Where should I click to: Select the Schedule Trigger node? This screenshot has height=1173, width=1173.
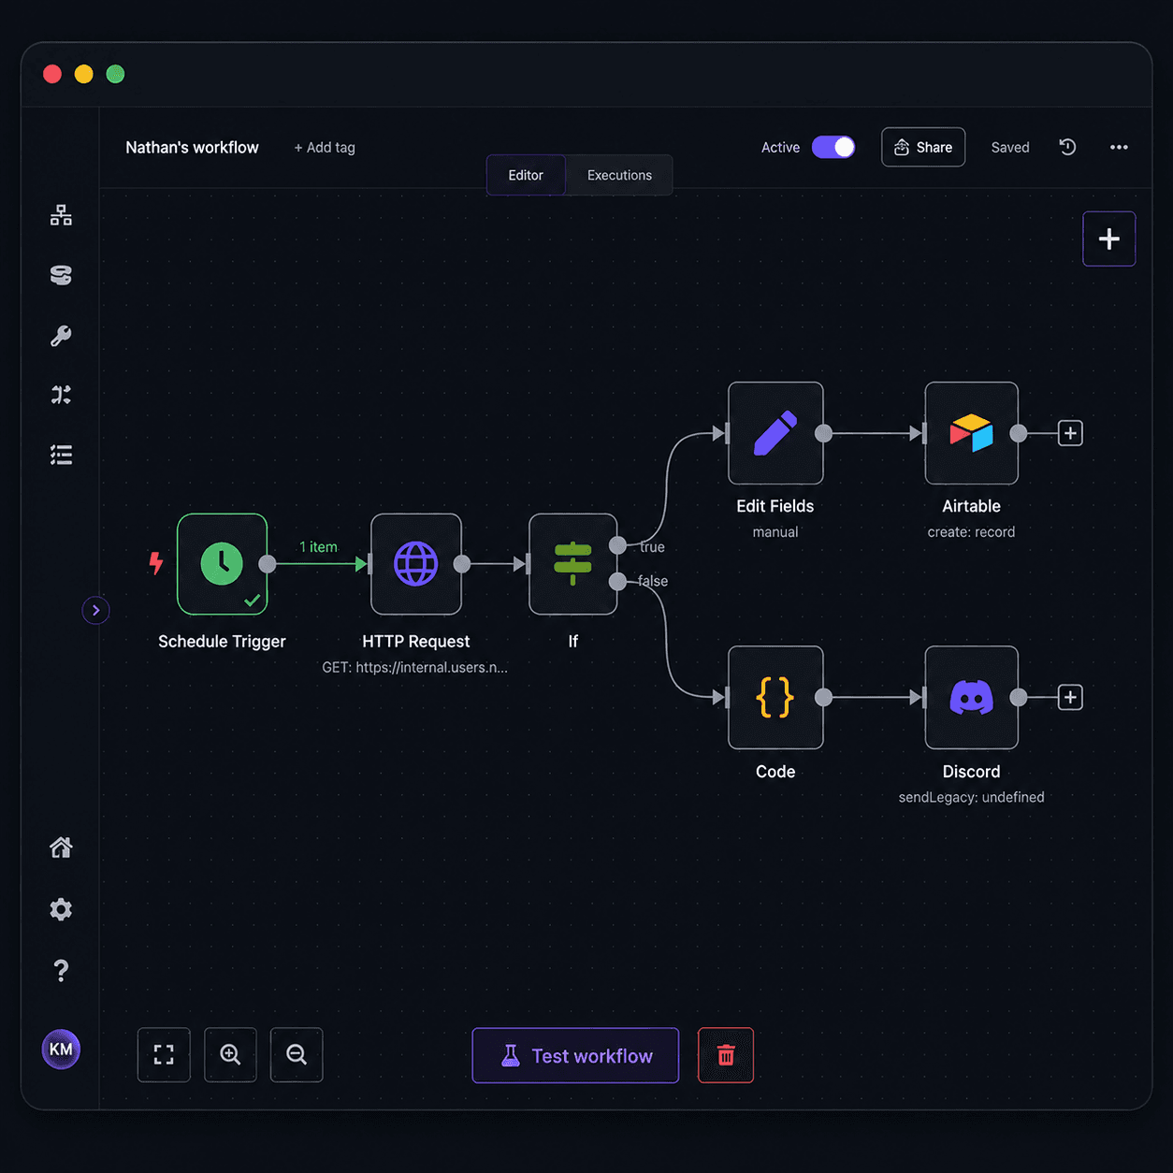point(223,564)
